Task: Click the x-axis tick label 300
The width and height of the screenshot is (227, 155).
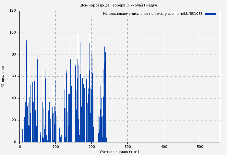Action: (x=128, y=147)
